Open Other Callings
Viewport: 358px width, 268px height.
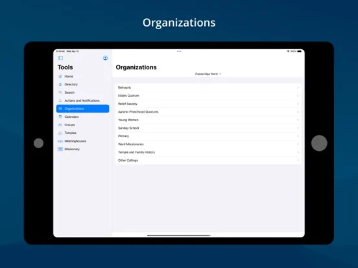[x=208, y=161]
